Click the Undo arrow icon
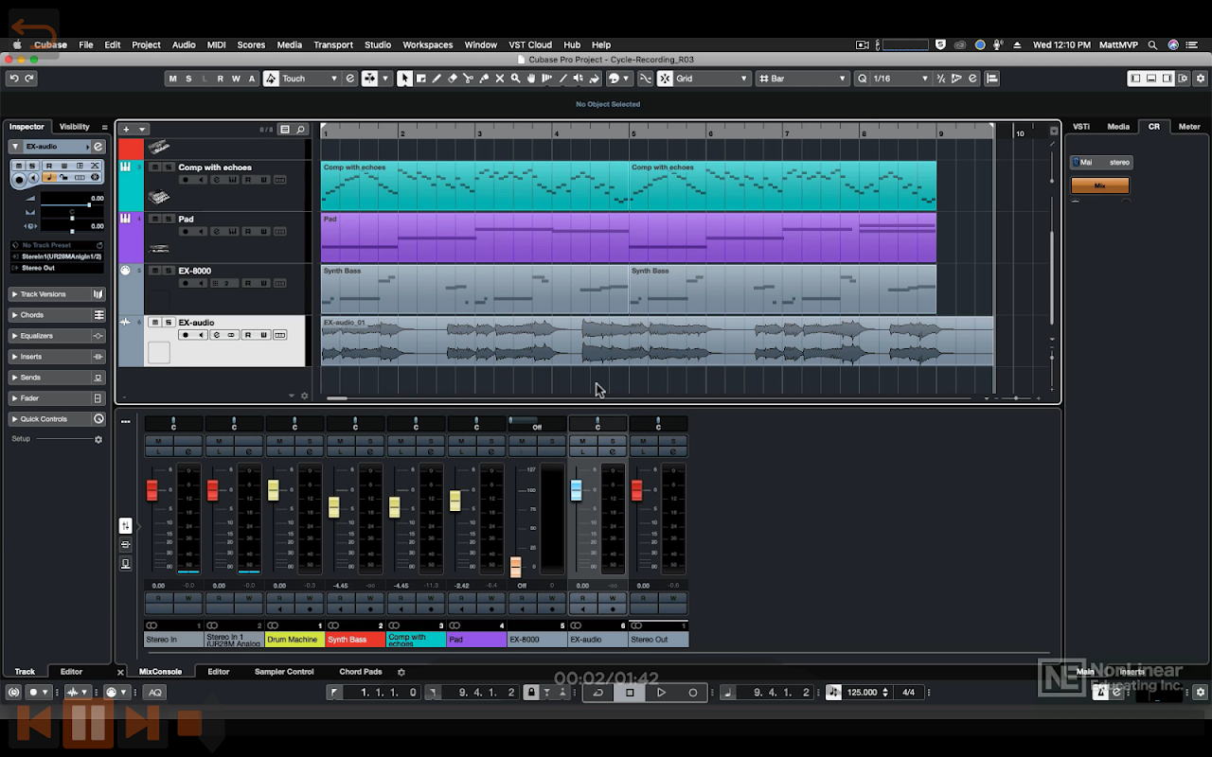 [x=13, y=79]
